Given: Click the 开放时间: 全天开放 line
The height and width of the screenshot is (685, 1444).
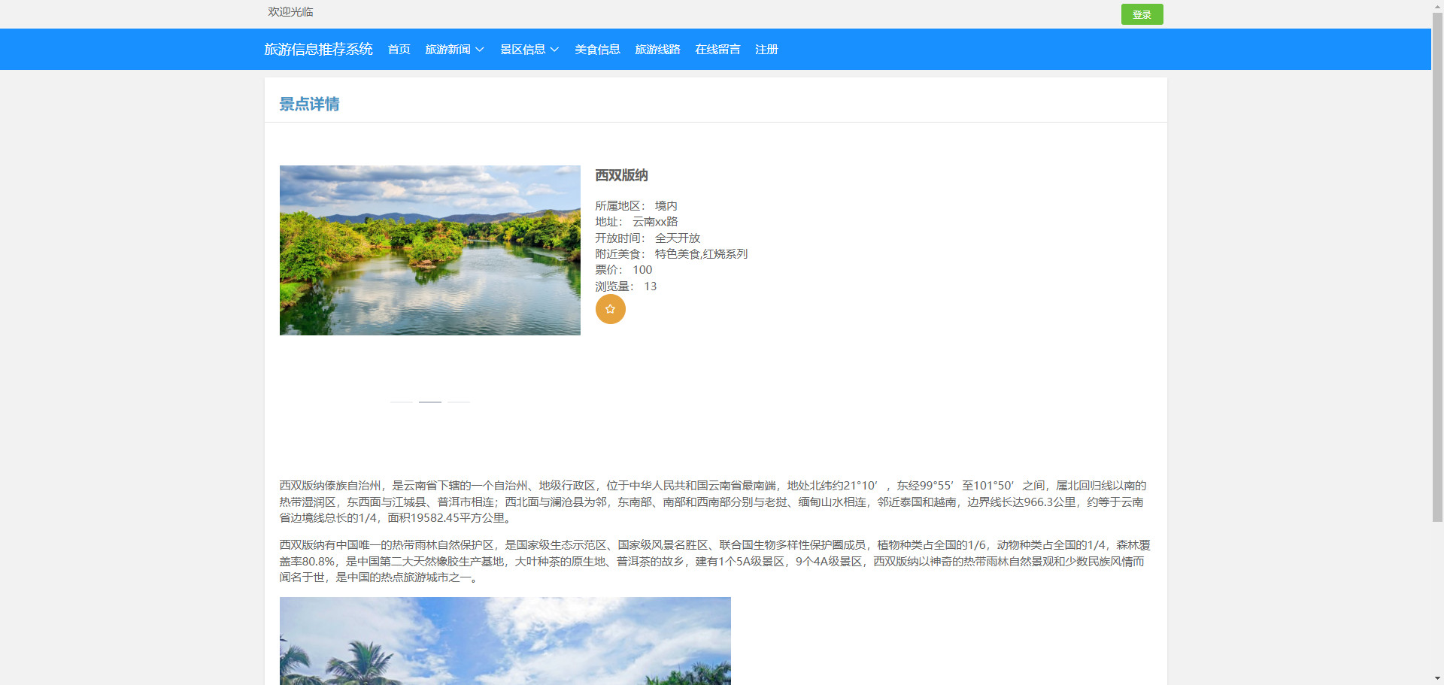Looking at the screenshot, I should click(x=648, y=238).
